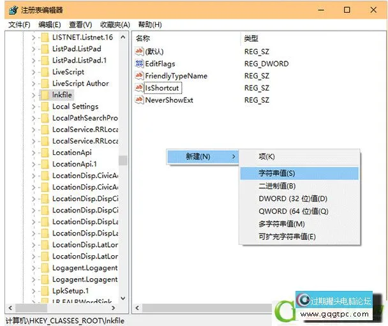Choose 字符串值(S) in the new submenu
The width and height of the screenshot is (388, 326).
pyautogui.click(x=299, y=173)
